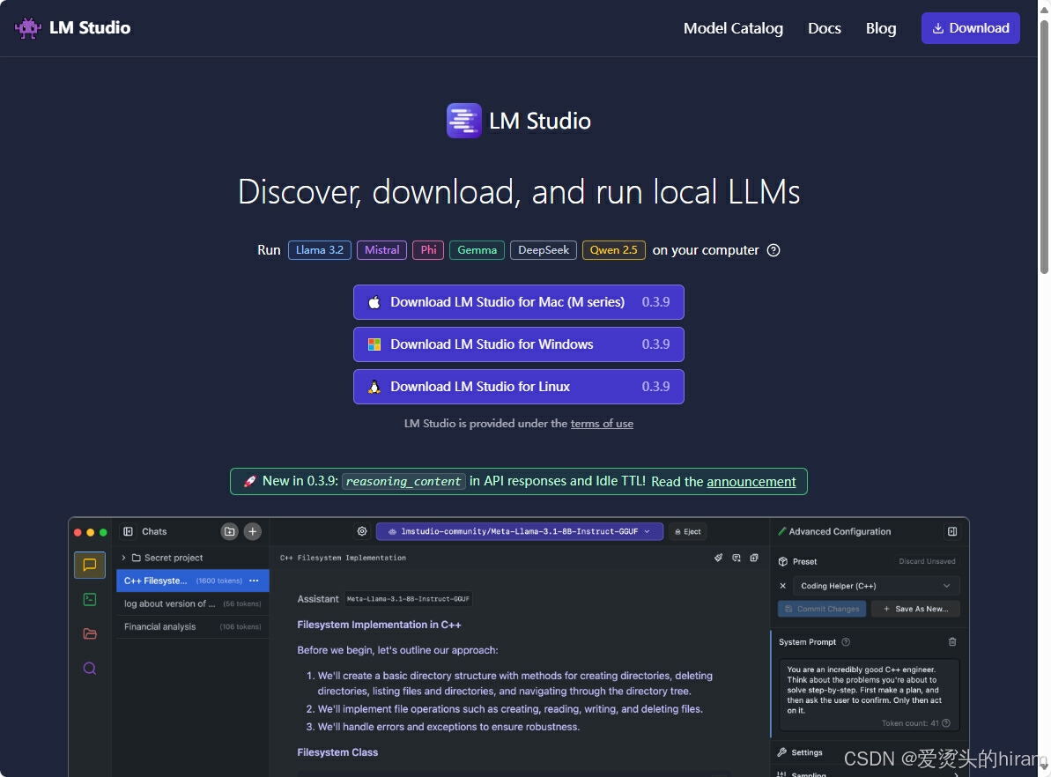
Task: Click the rocket icon in announcement banner
Action: click(249, 481)
